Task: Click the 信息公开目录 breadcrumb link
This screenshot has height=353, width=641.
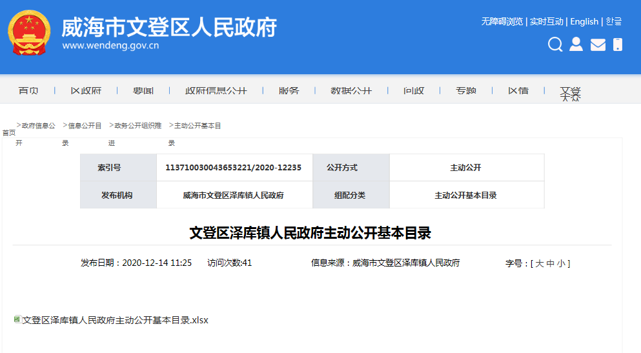Action: 85,126
